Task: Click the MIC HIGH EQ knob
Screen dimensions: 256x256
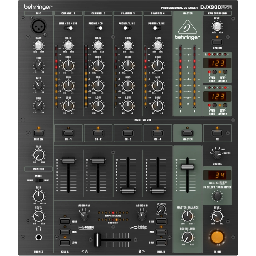Action: (x=38, y=65)
